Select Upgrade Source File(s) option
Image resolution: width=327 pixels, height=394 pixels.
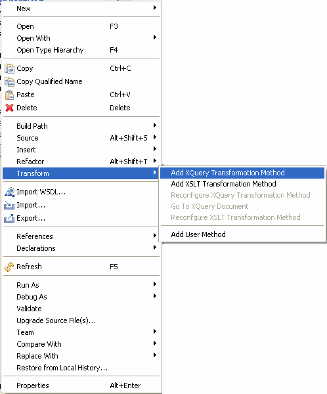click(x=81, y=320)
